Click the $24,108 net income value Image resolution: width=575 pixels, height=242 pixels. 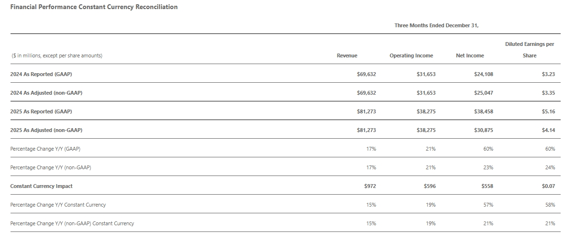pyautogui.click(x=484, y=74)
